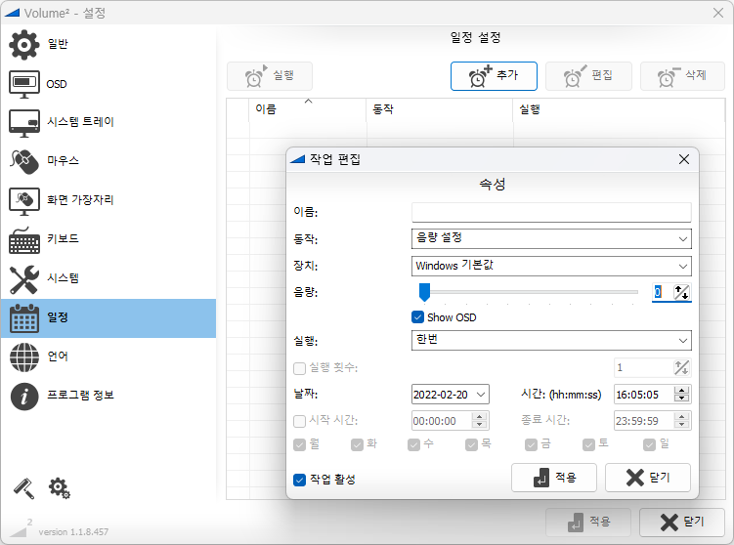Select the 키보드 keyboard icon
The width and height of the screenshot is (734, 545).
coord(23,240)
